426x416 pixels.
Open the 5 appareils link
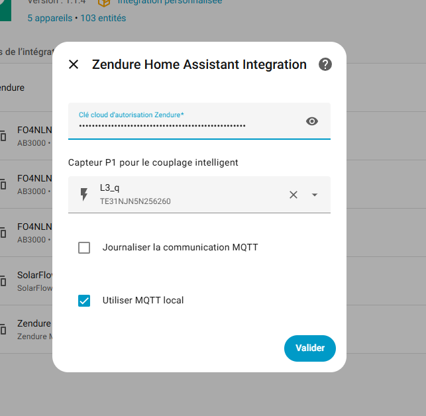click(50, 18)
